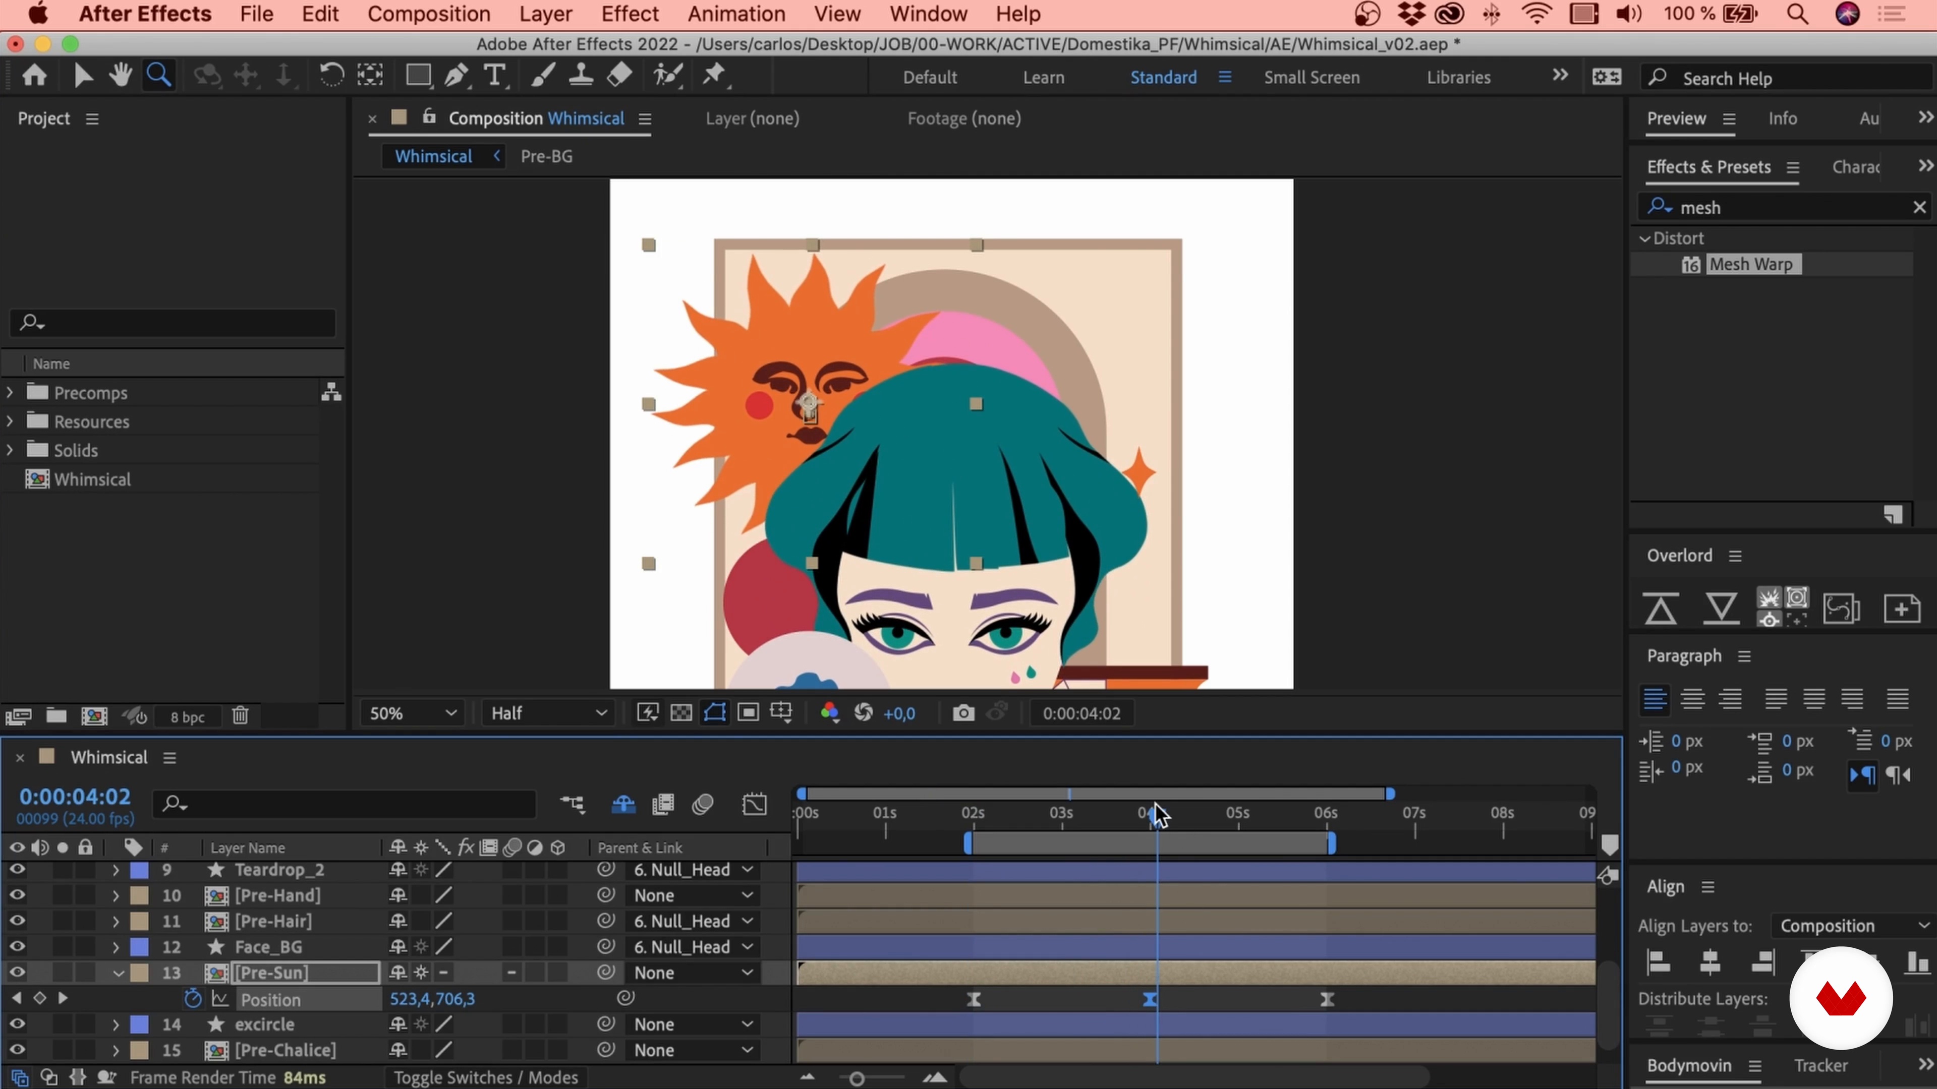The width and height of the screenshot is (1937, 1089).
Task: Toggle frame blending timeline button
Action: (662, 805)
